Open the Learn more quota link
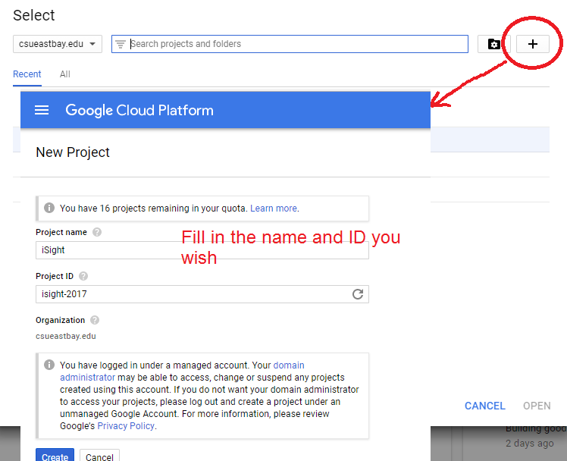The height and width of the screenshot is (461, 567). [274, 209]
